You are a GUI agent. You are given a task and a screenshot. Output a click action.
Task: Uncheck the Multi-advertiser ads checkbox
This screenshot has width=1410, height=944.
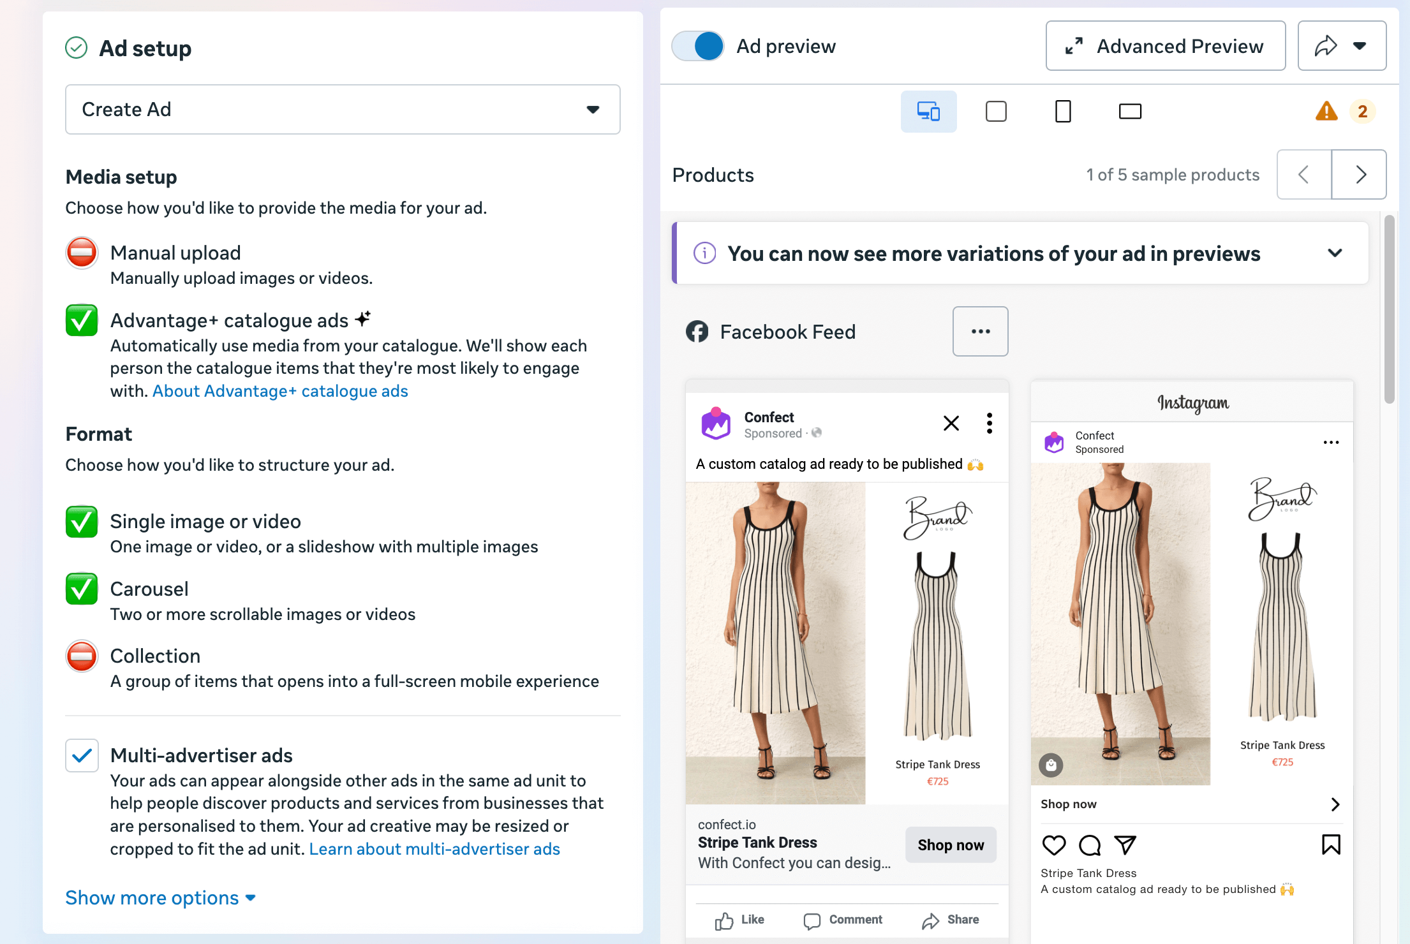tap(82, 756)
